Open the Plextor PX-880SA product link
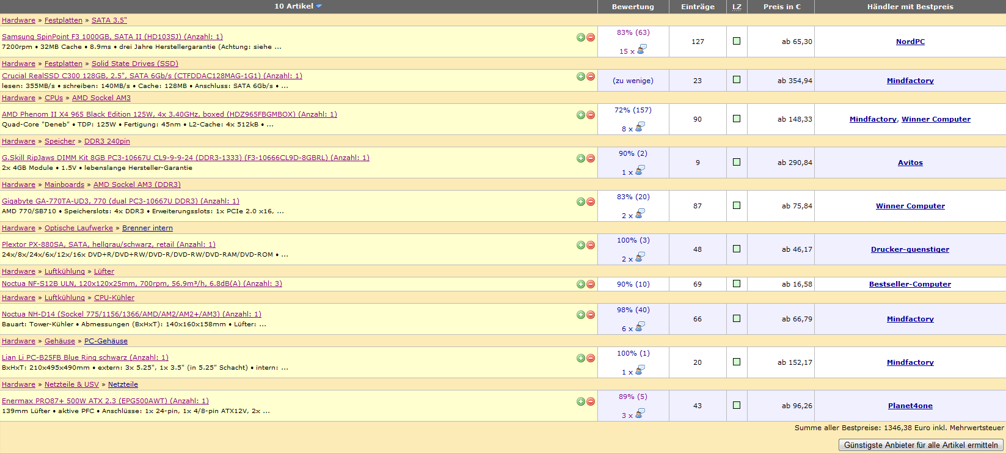 click(x=109, y=244)
